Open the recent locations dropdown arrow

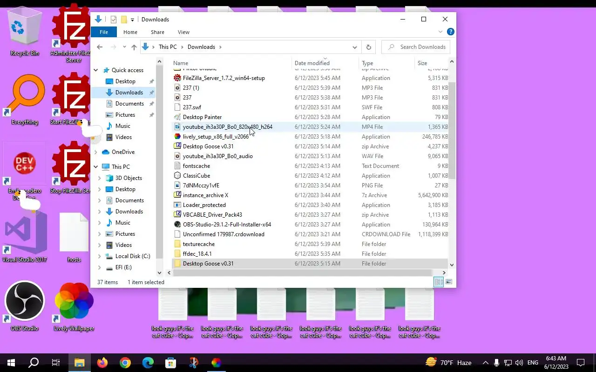tap(124, 47)
